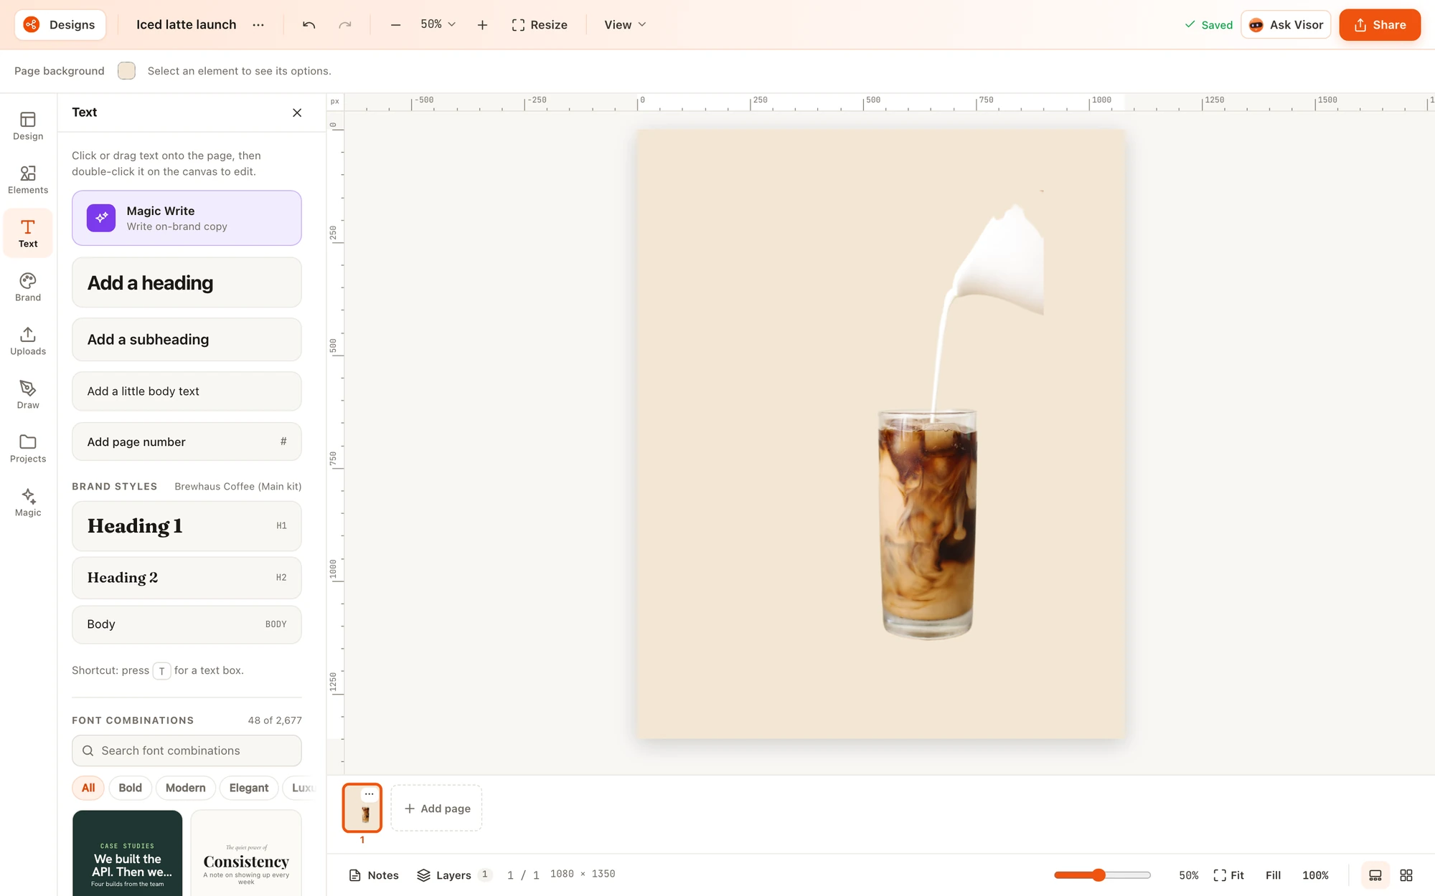Select the Modern font filter chip
Image resolution: width=1435 pixels, height=896 pixels.
[185, 788]
